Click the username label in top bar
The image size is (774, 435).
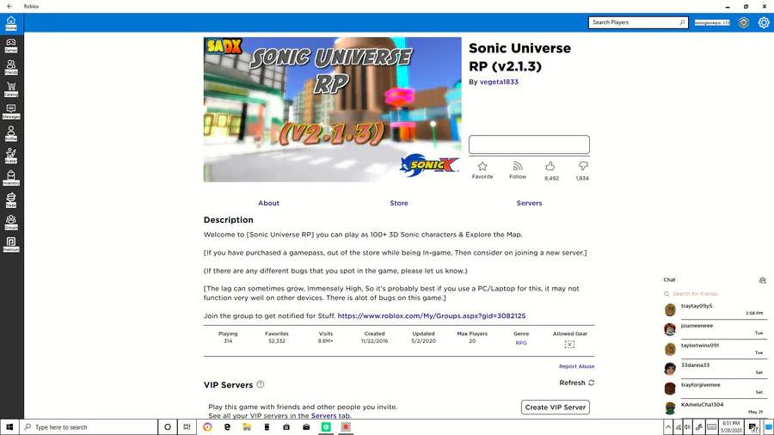tap(712, 22)
